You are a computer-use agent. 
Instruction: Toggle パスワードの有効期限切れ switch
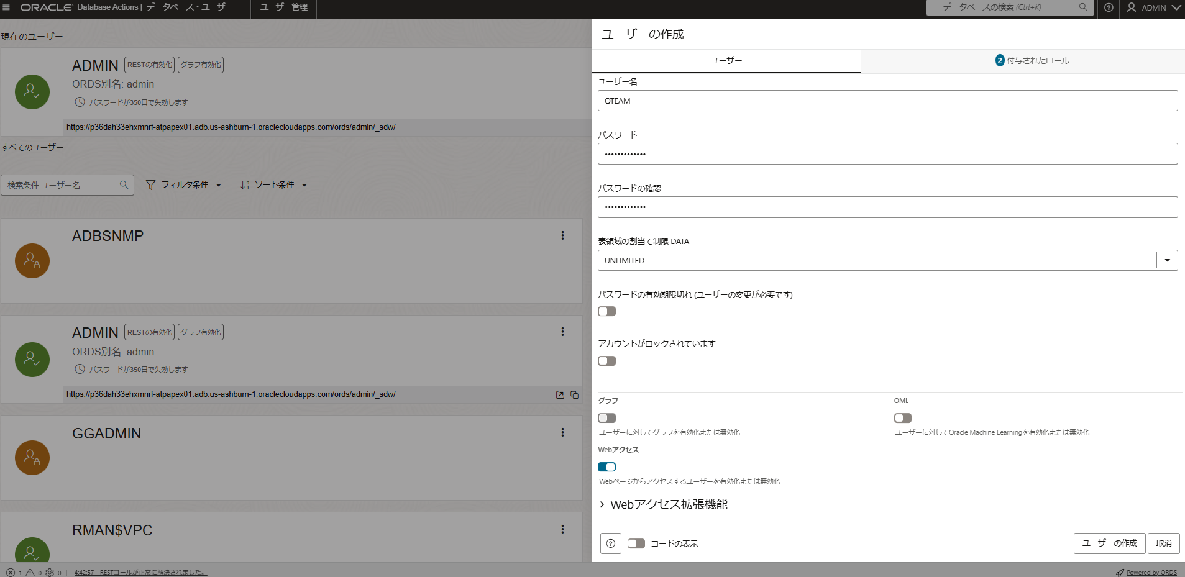607,311
